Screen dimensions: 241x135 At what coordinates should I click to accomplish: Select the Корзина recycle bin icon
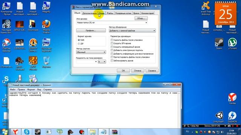pyautogui.click(x=46, y=62)
